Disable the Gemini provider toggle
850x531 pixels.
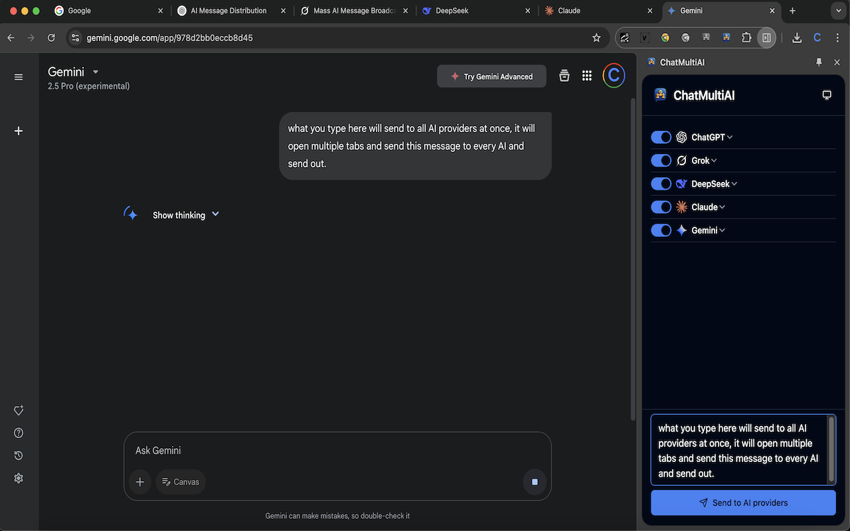[661, 230]
